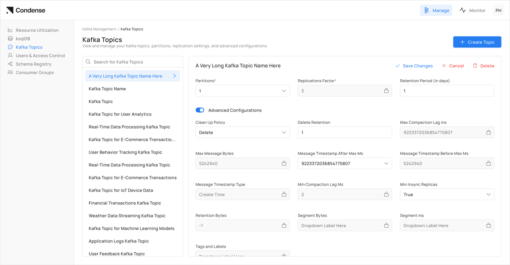510x265 pixels.
Task: Select "Kafka Topic for E-Commerce Transactions" full-name row
Action: tap(133, 178)
